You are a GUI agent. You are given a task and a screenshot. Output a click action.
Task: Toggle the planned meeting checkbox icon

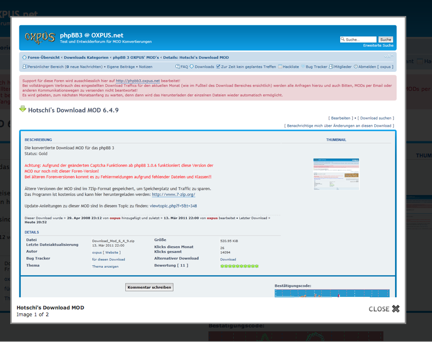point(218,67)
